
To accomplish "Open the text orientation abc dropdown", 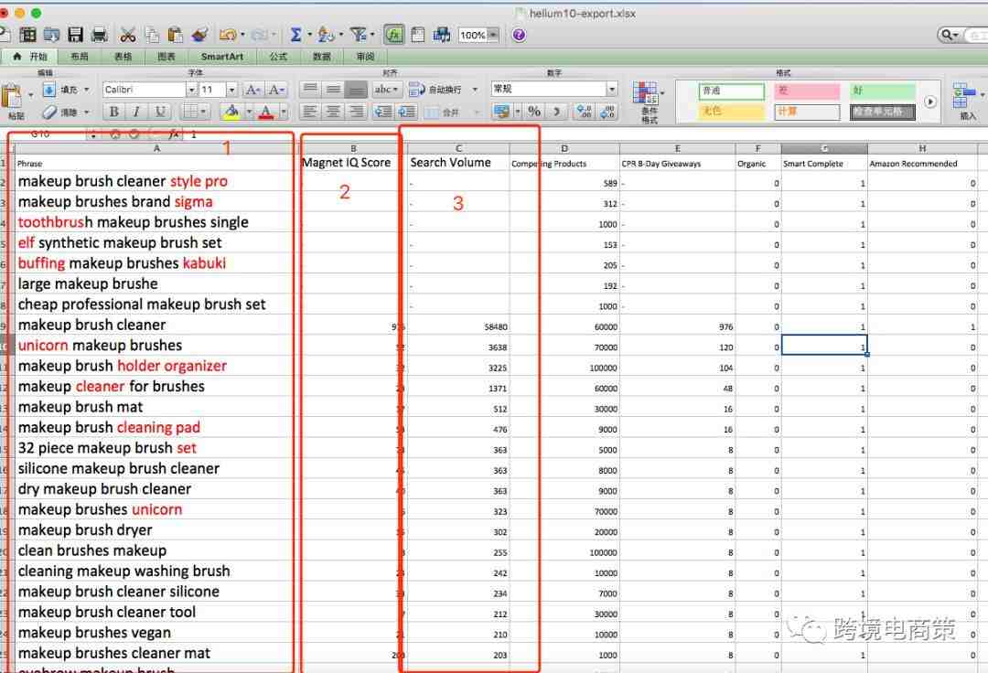I will tap(386, 90).
